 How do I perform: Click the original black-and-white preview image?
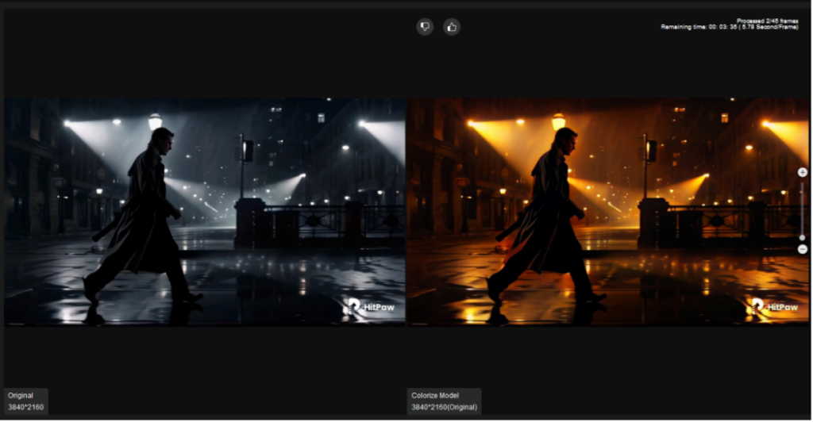205,211
